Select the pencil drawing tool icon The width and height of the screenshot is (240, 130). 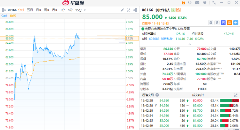(122, 10)
